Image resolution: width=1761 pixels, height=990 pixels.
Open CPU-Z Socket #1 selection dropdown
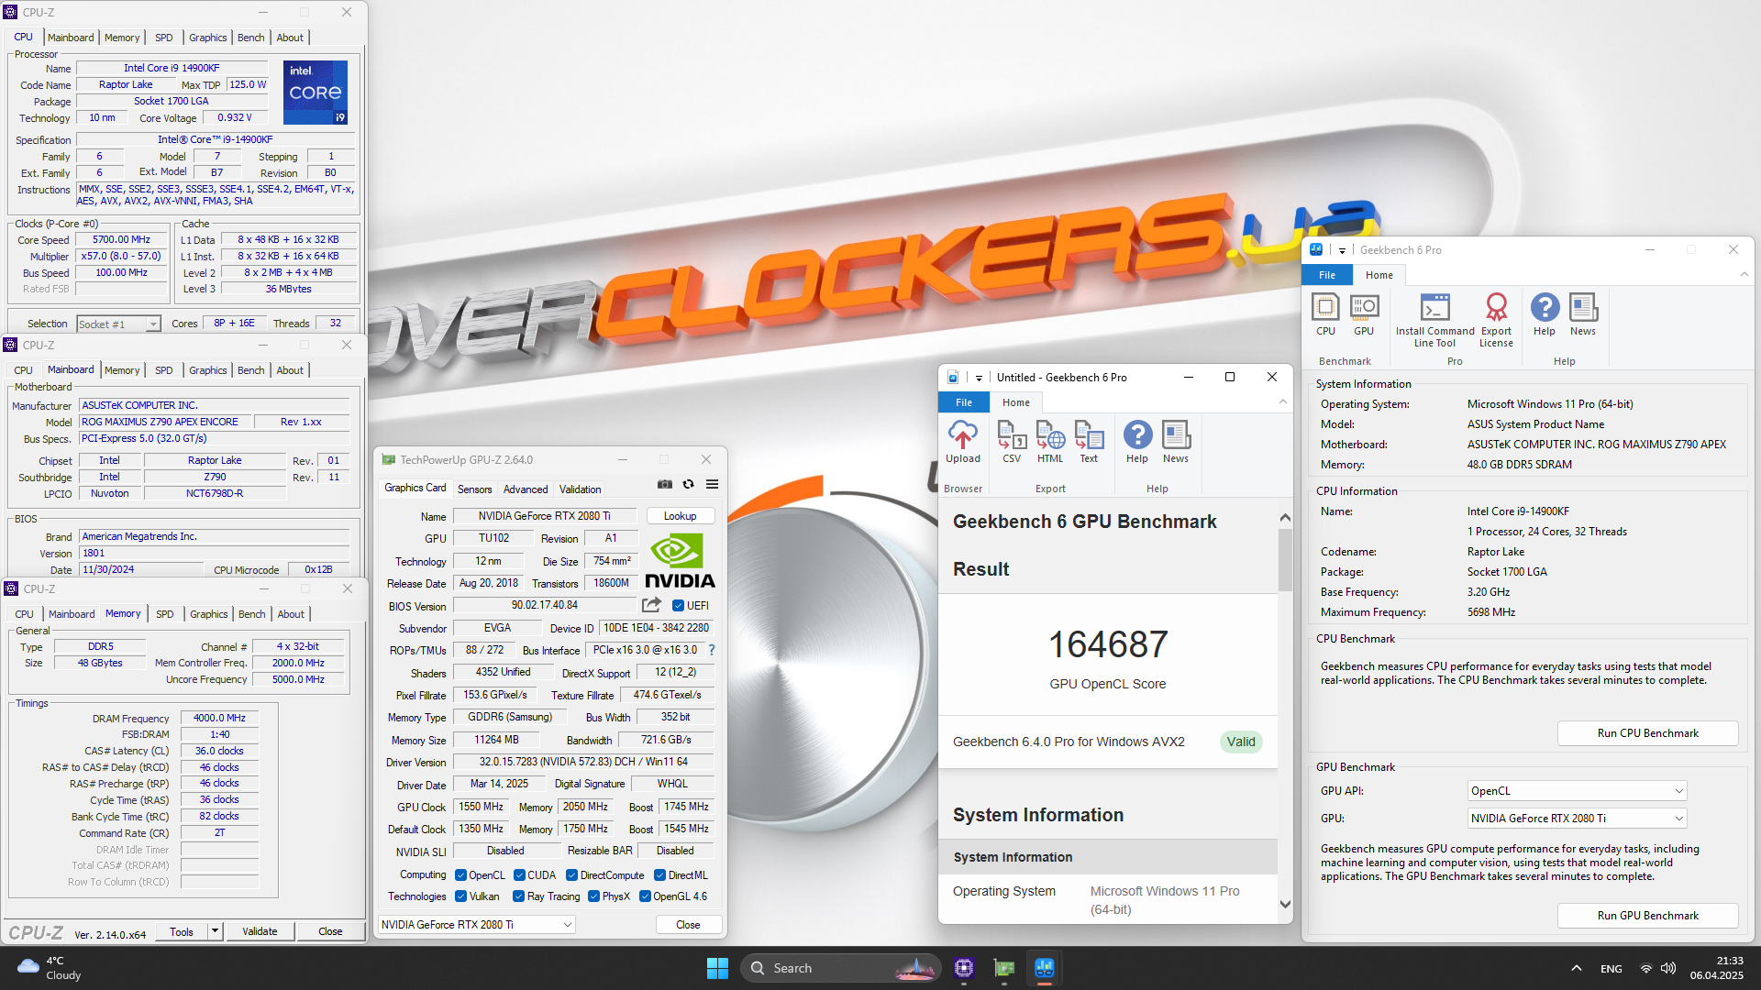[118, 324]
